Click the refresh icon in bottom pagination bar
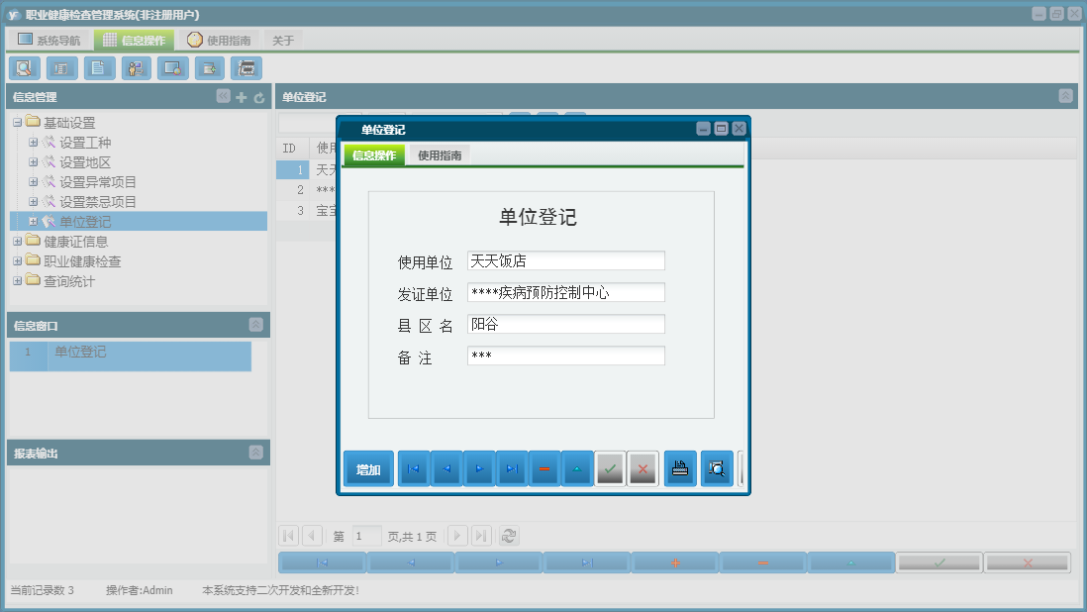 pos(508,535)
